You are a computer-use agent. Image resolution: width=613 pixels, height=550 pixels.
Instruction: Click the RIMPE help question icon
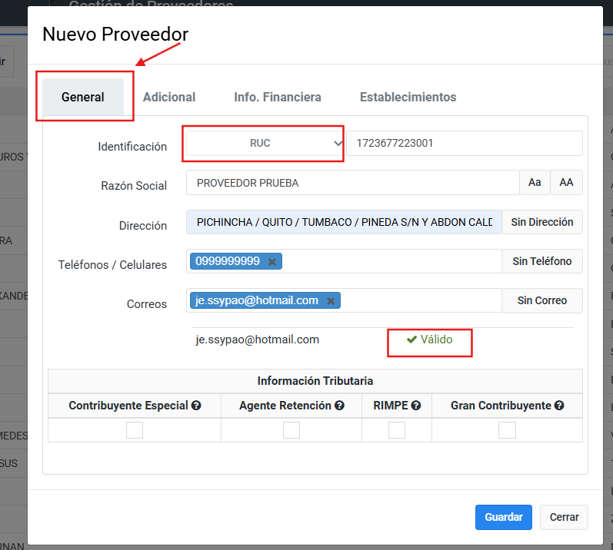click(x=415, y=406)
